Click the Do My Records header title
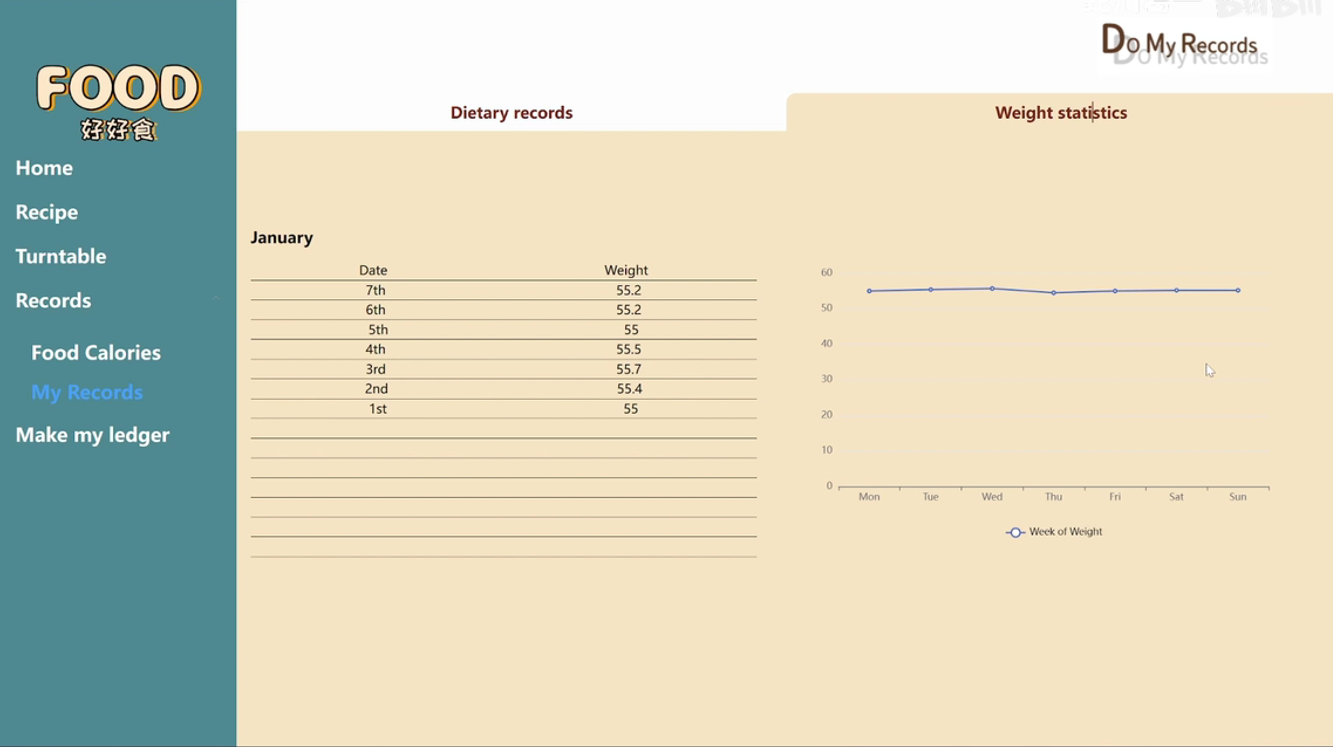 pos(1179,42)
